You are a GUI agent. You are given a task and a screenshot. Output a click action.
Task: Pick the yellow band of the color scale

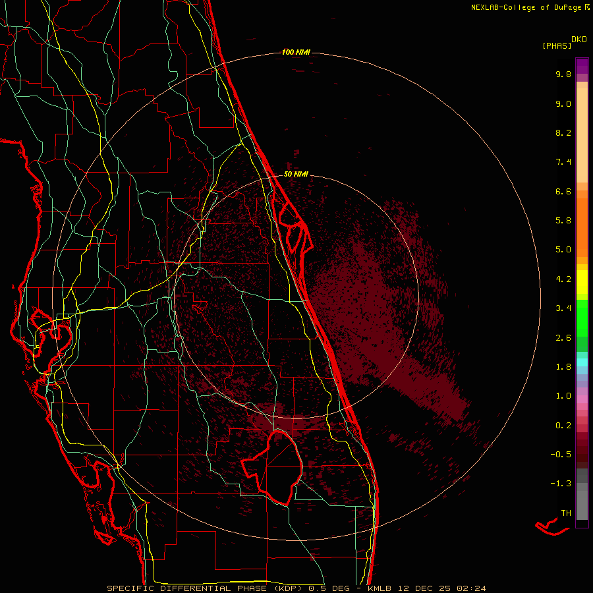coord(582,282)
